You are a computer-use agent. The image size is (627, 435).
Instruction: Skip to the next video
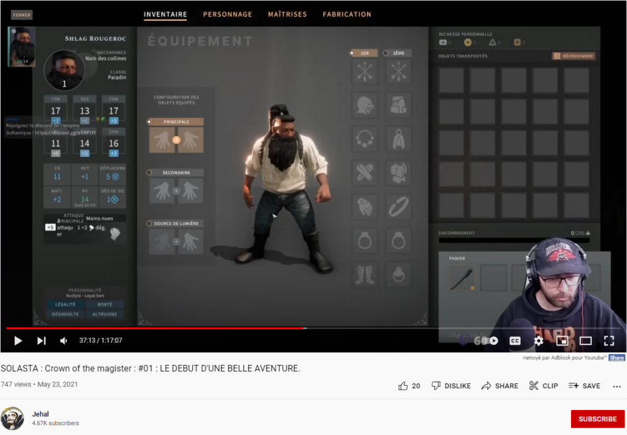(x=41, y=341)
